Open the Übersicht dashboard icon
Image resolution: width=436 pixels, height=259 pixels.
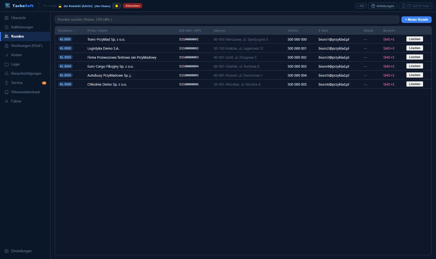tap(7, 18)
